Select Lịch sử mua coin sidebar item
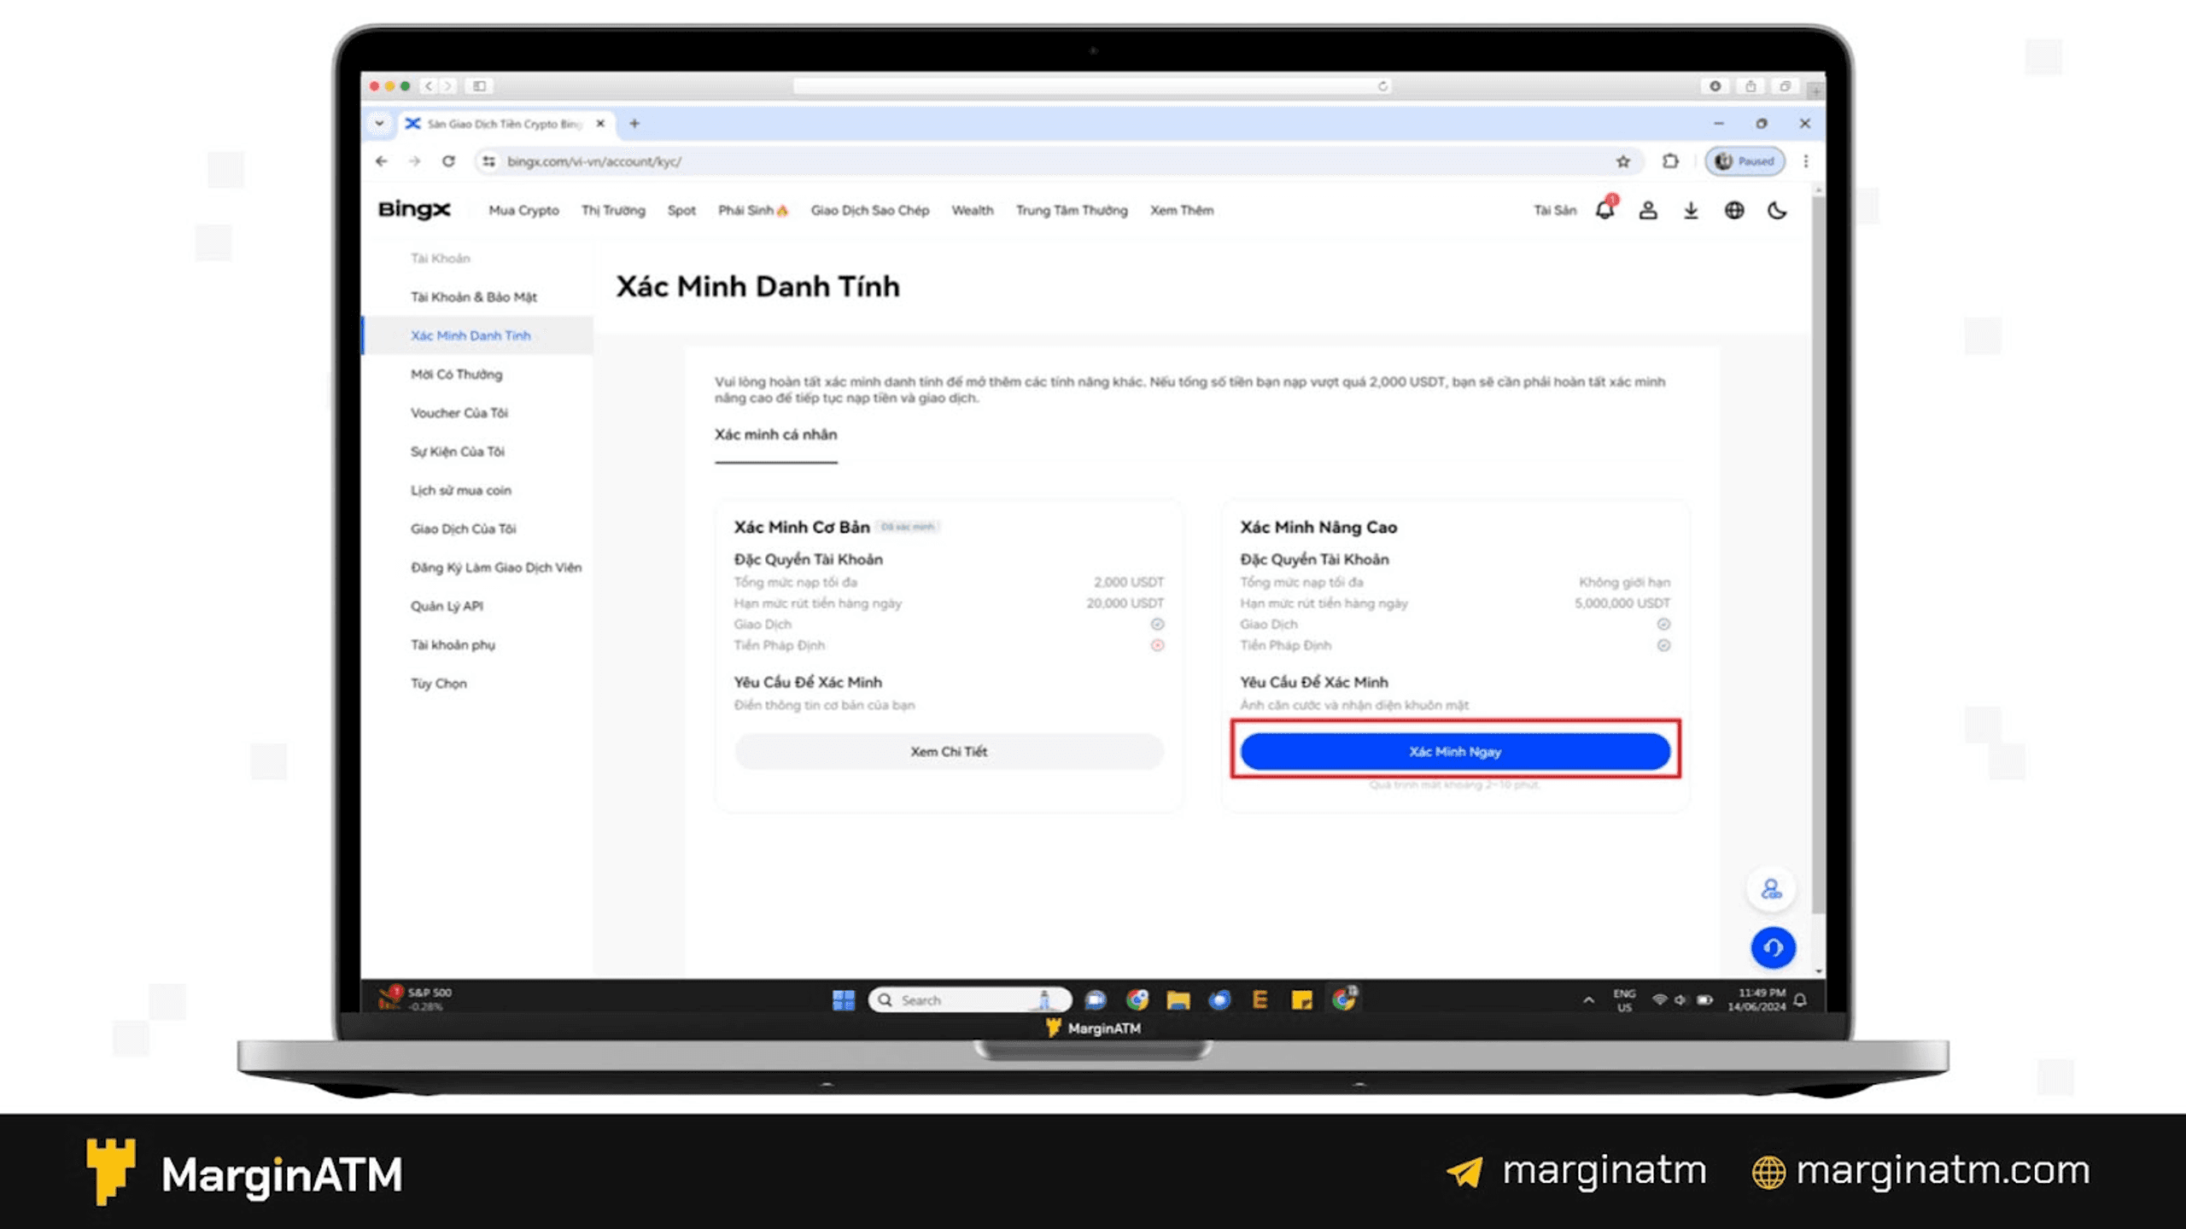The width and height of the screenshot is (2186, 1229). point(461,490)
